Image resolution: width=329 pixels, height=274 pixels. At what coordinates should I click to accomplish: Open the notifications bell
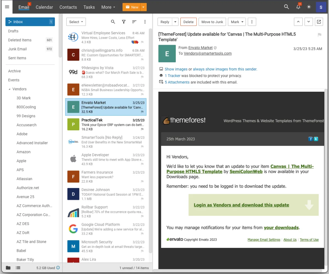(298, 7)
